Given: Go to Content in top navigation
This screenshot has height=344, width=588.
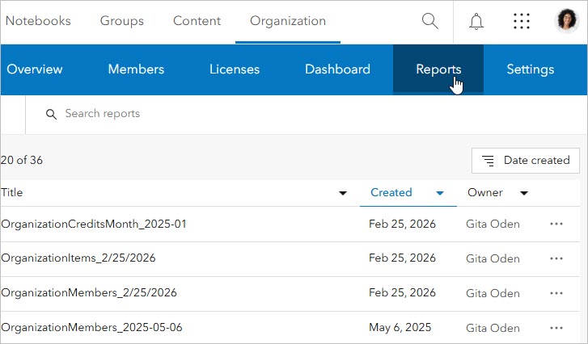Looking at the screenshot, I should pos(197,21).
